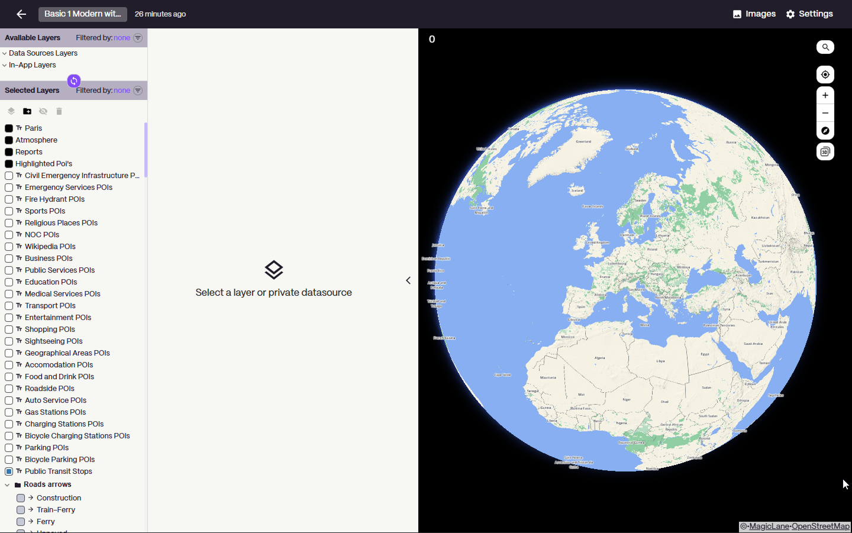Click the black Paris color swatch
852x533 pixels.
click(9, 128)
